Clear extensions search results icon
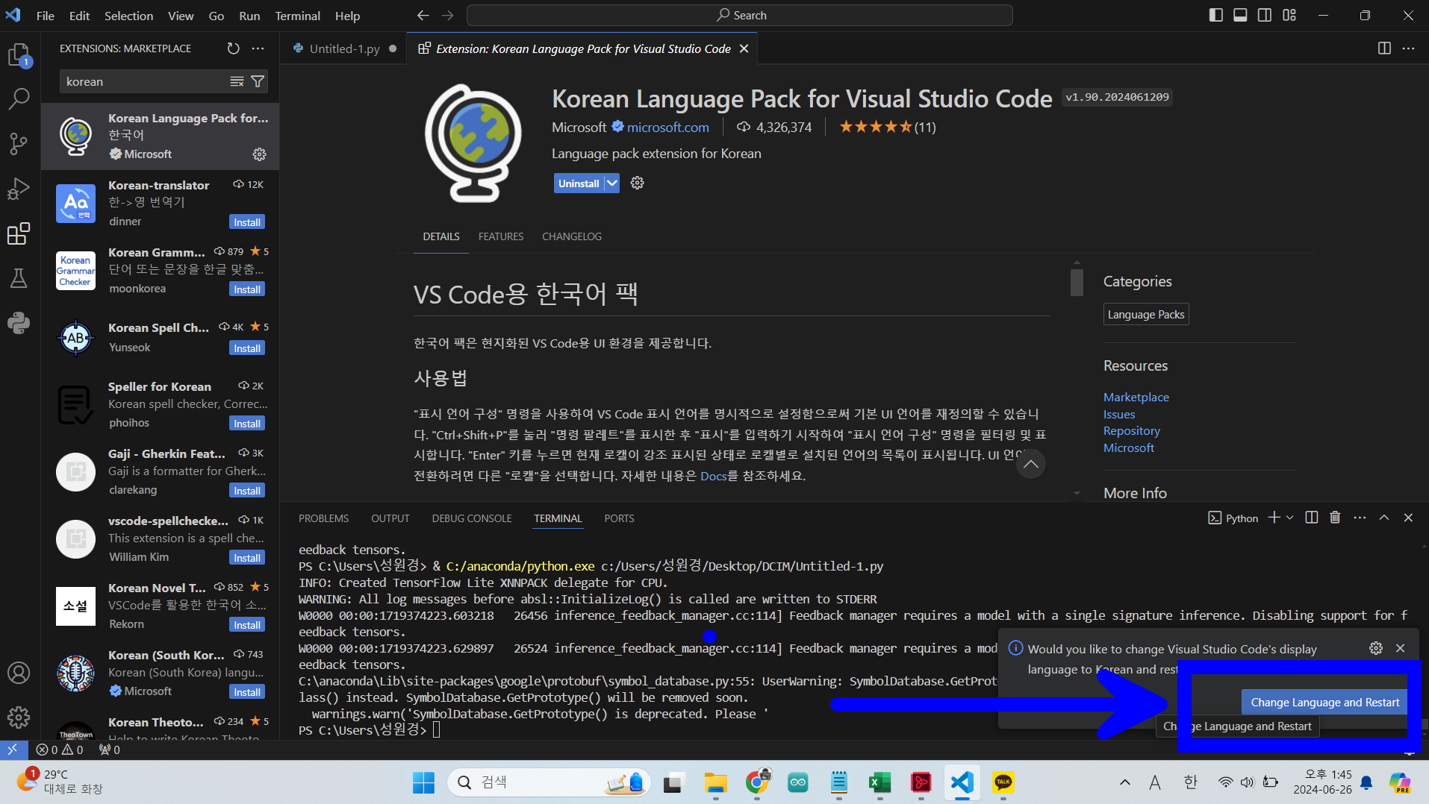 click(x=237, y=81)
